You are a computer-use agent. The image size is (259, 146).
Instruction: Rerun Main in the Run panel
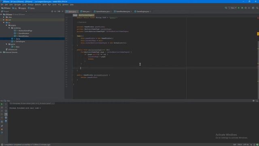click(2, 104)
